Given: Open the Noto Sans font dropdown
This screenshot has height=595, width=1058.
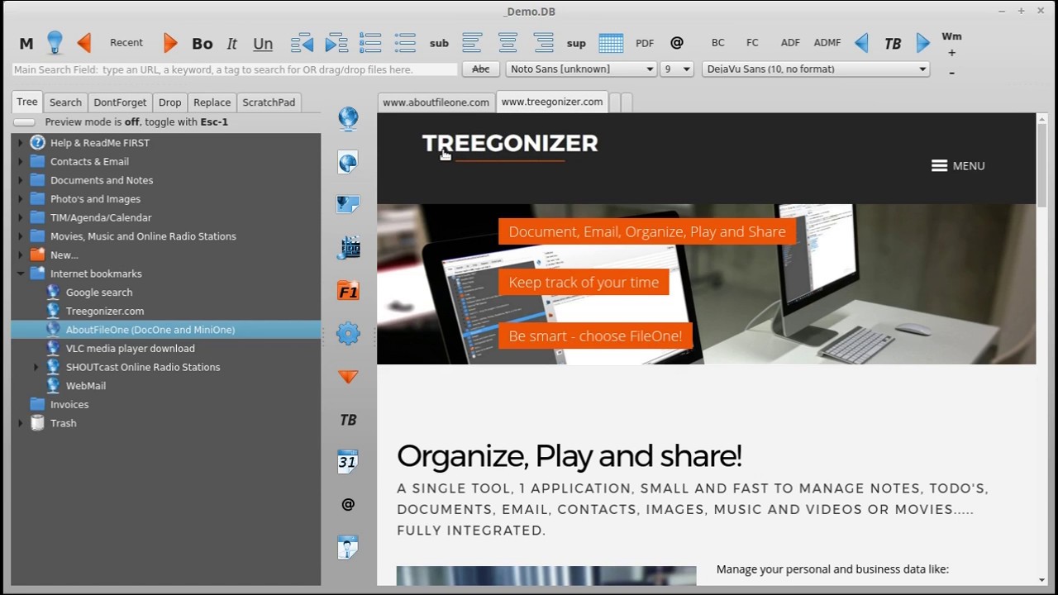Looking at the screenshot, I should 582,69.
